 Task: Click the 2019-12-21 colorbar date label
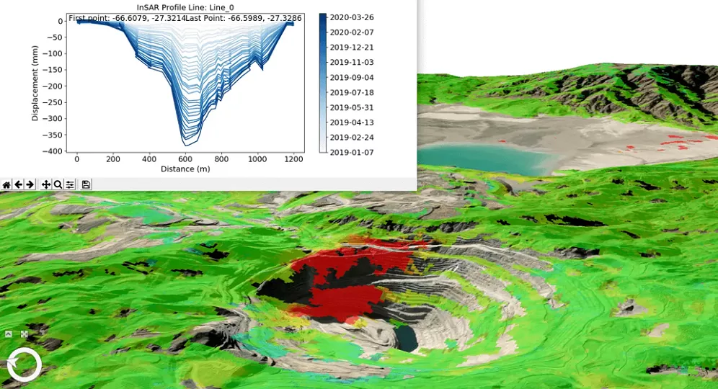point(352,47)
